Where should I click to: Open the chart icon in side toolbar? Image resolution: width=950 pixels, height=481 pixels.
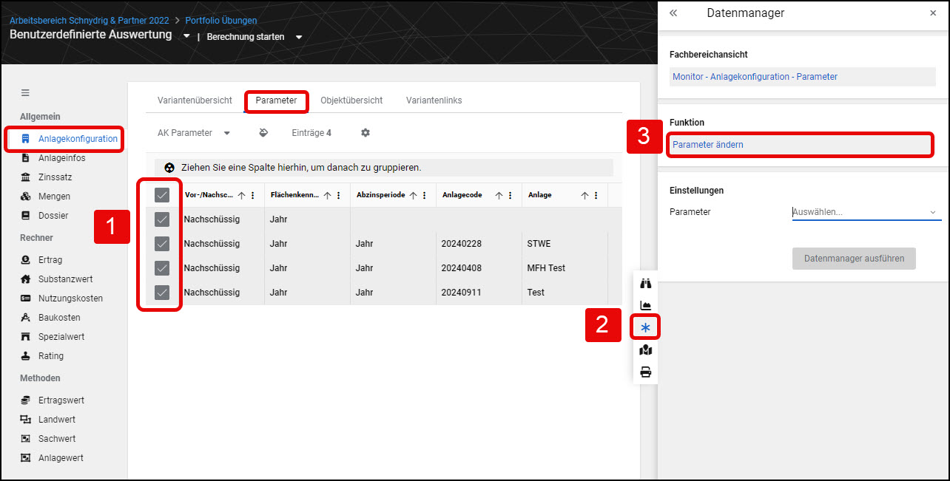coord(645,305)
